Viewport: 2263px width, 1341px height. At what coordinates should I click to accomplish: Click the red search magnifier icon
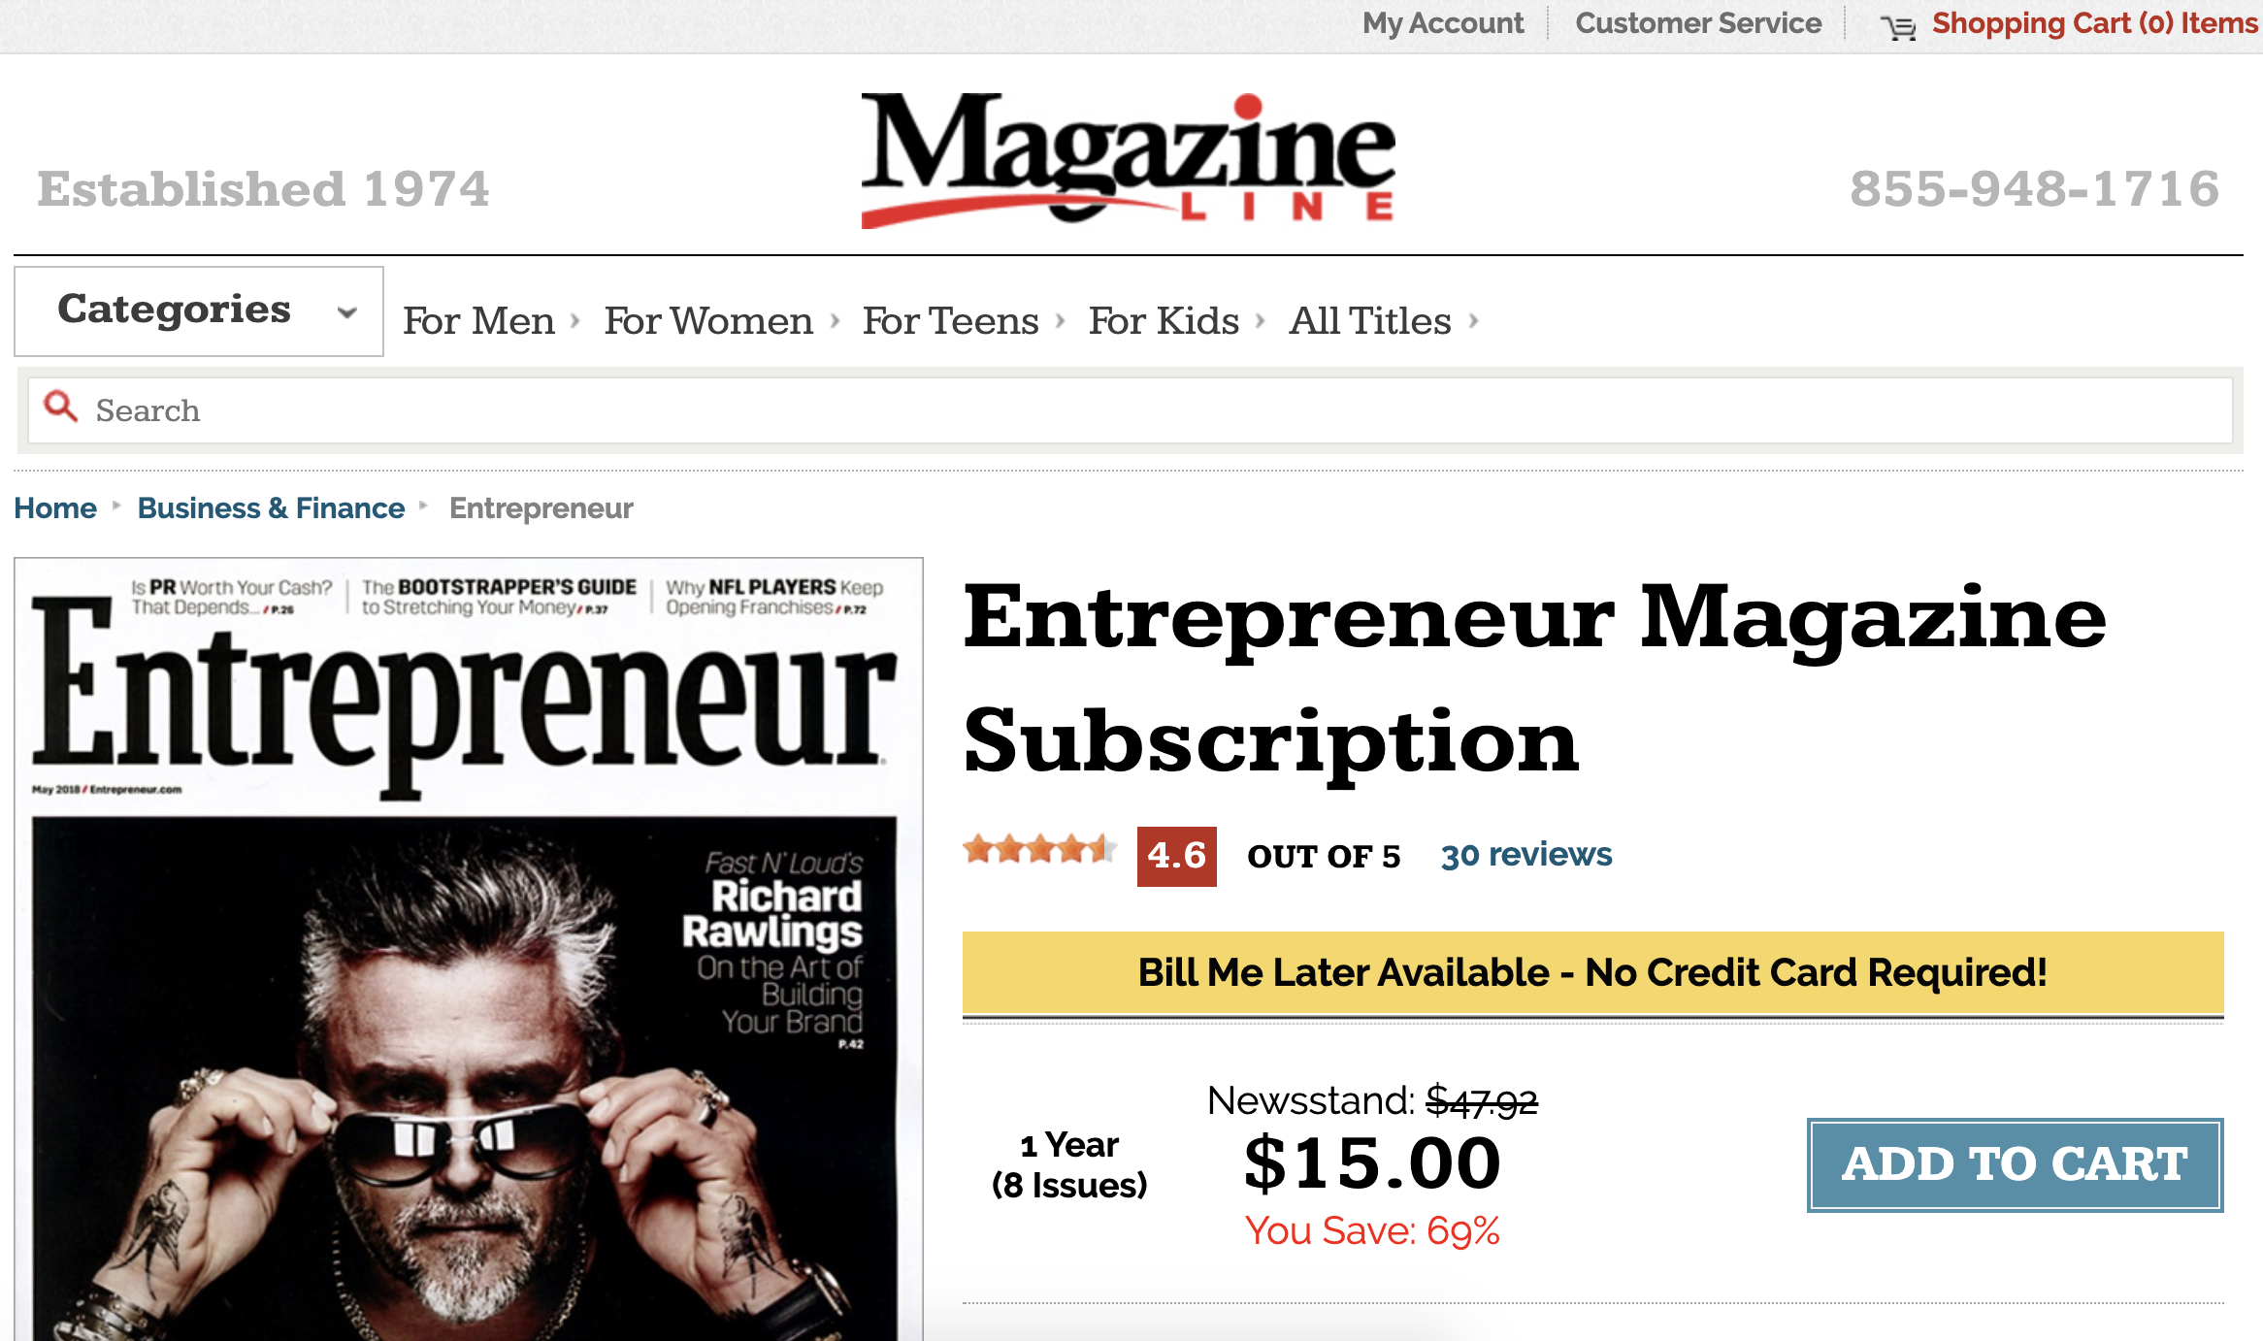61,408
